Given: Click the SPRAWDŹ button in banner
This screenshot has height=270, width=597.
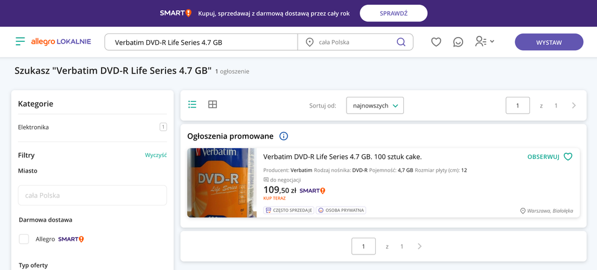Looking at the screenshot, I should coord(394,13).
